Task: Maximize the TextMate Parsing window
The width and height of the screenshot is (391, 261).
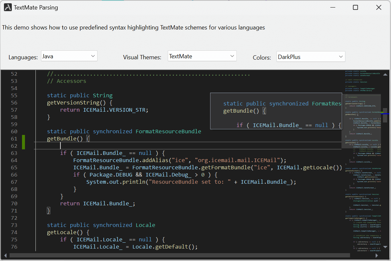Action: pos(355,8)
